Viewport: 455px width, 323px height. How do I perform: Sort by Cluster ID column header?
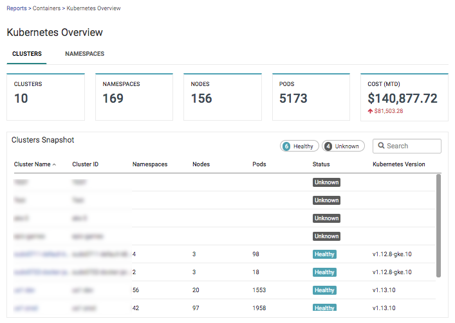[x=86, y=164]
